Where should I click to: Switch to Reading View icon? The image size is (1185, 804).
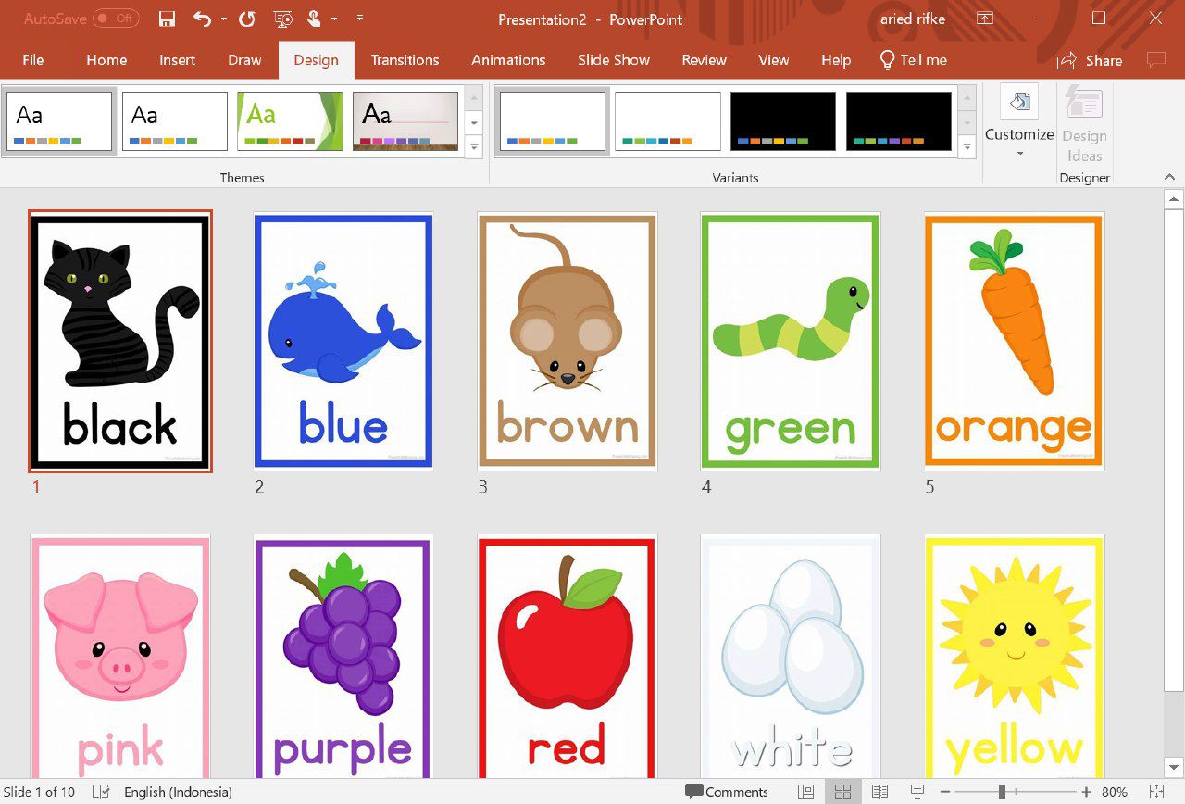click(879, 792)
